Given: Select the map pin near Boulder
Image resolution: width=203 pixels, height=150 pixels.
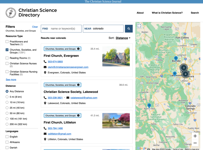Looking at the screenshot, I should (176, 59).
